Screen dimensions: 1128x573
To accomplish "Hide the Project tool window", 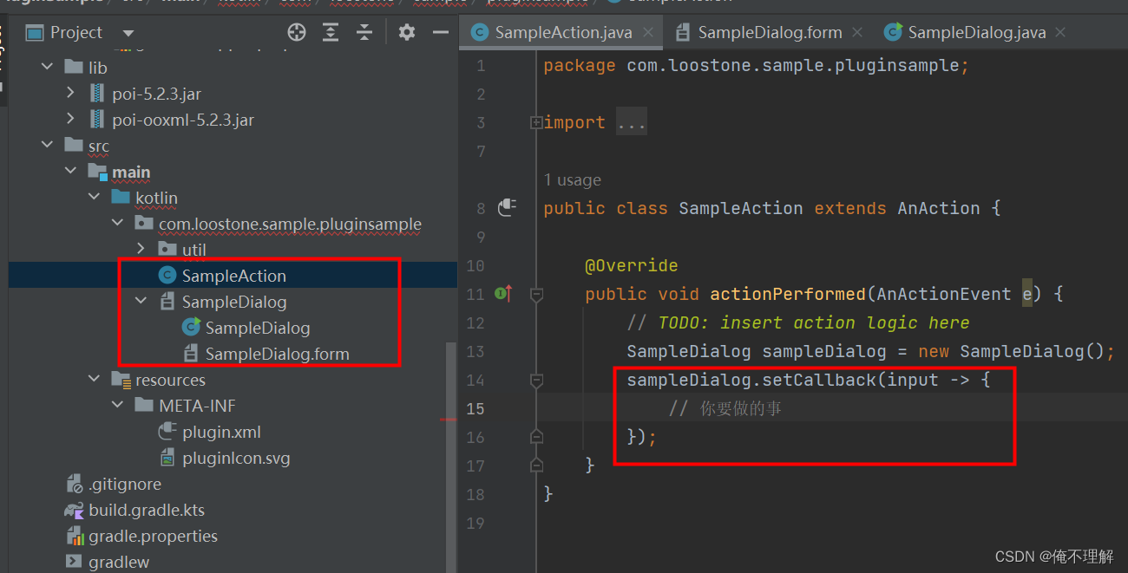I will (440, 33).
